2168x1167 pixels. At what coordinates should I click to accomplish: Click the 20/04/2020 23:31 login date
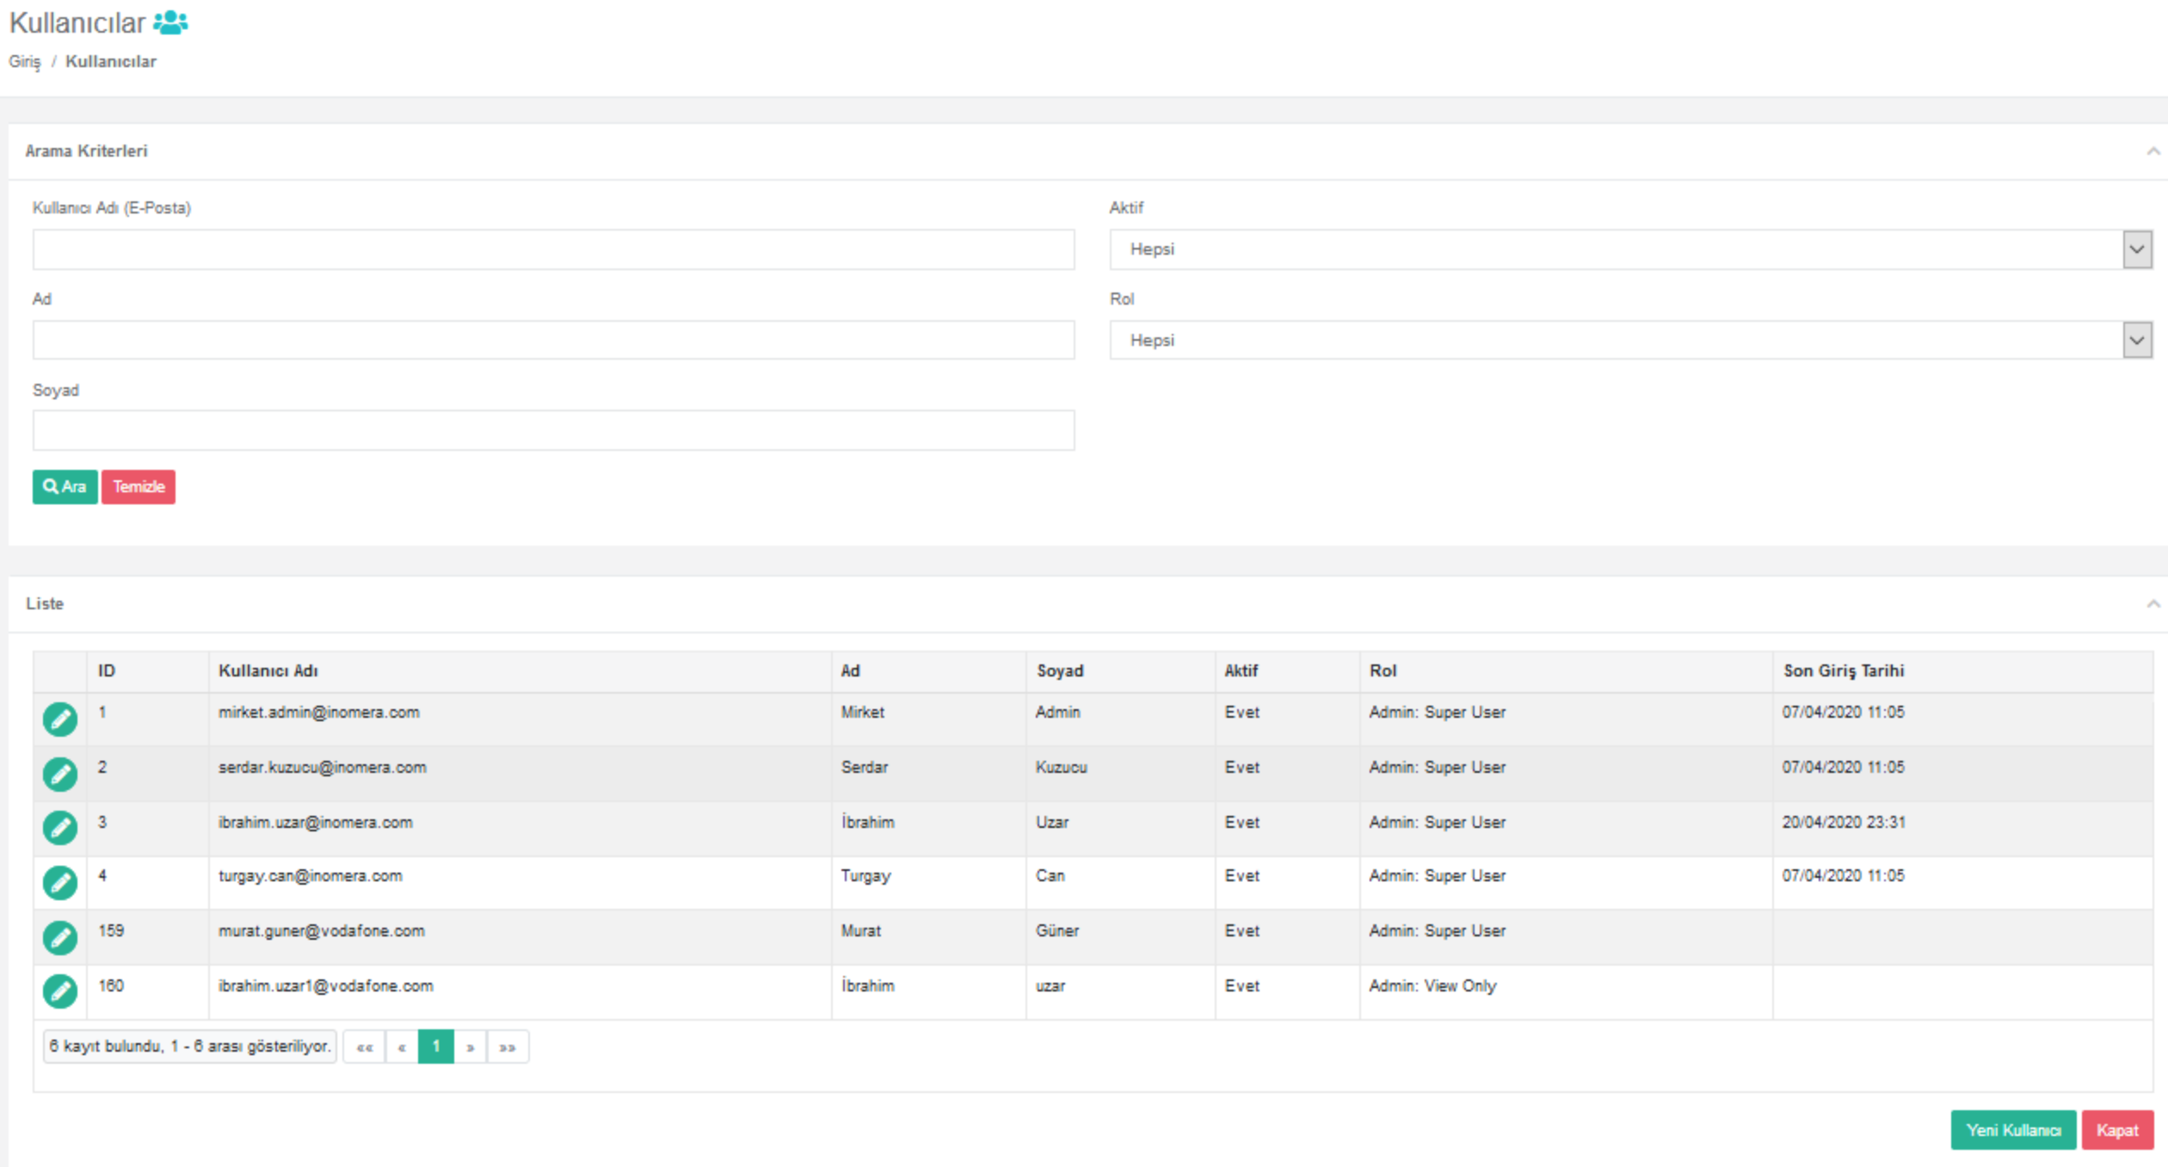point(1844,823)
